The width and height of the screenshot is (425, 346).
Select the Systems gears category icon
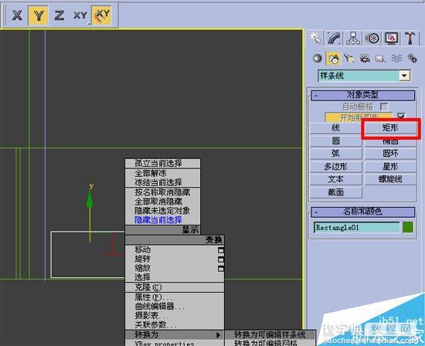tap(413, 58)
